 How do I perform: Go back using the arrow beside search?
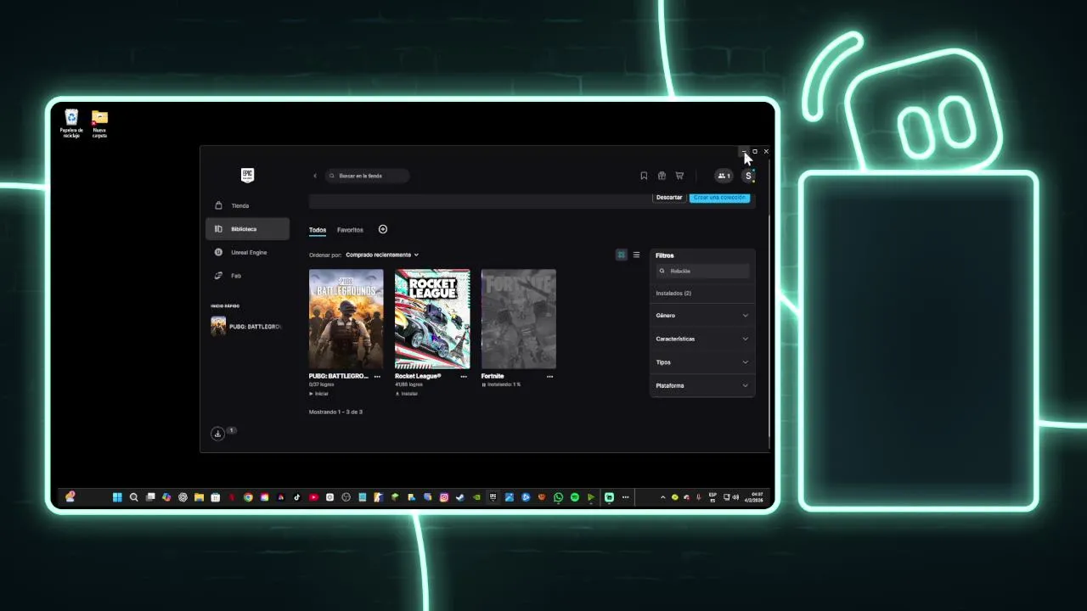tap(315, 176)
